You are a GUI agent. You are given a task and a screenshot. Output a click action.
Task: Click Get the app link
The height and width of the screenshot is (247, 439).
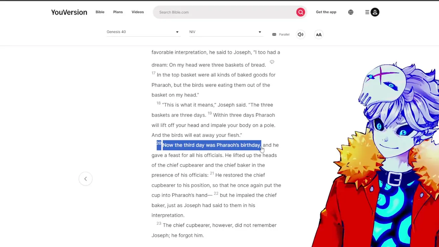coord(326,12)
